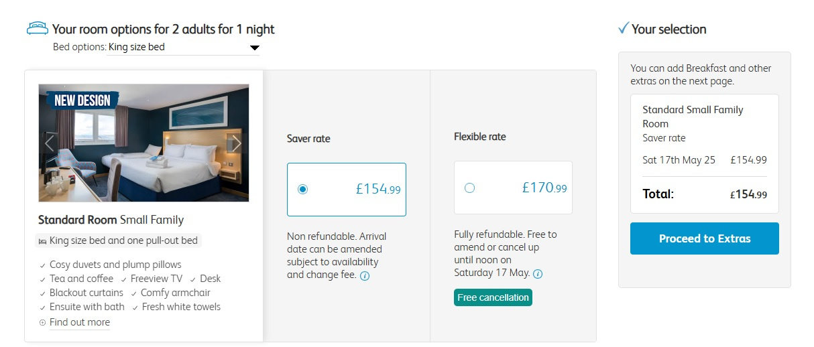The height and width of the screenshot is (347, 814).
Task: Open the Find out more link
Action: pyautogui.click(x=79, y=322)
